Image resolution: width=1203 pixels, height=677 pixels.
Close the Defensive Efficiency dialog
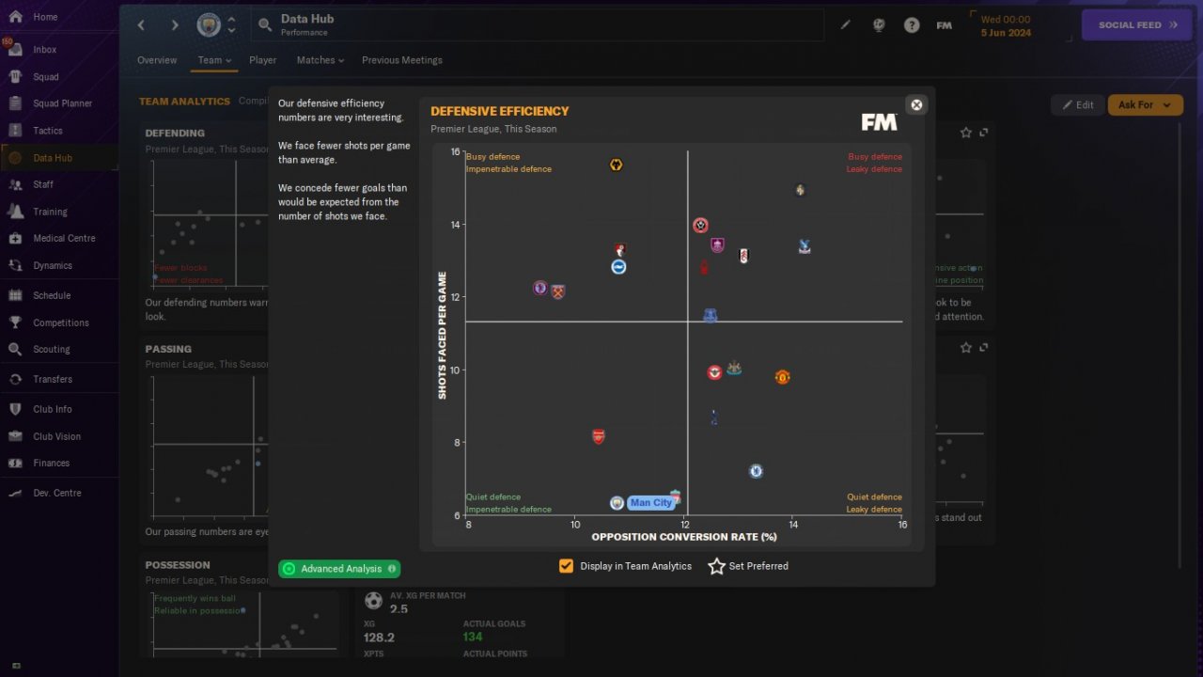click(916, 104)
